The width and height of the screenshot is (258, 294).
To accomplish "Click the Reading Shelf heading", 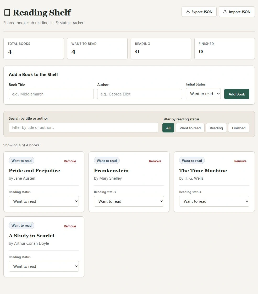I will pos(42,13).
